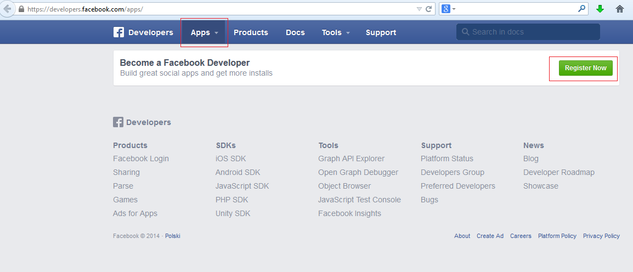Click the browser search magnifier icon
The image size is (633, 272).
(582, 8)
